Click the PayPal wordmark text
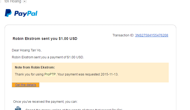The width and height of the screenshot is (190, 110). point(26,13)
